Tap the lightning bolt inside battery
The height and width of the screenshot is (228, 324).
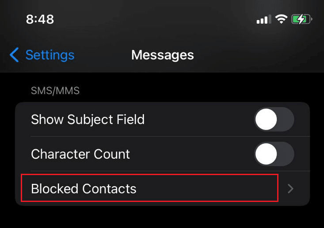coord(301,19)
